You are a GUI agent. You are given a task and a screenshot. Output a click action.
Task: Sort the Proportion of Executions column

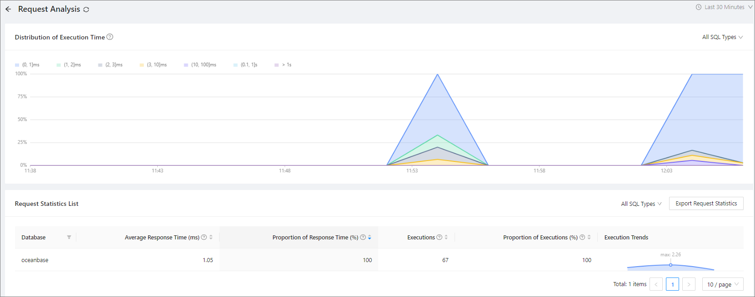[589, 237]
